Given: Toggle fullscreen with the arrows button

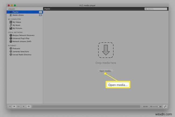Looking at the screenshot, I should pyautogui.click(x=165, y=106).
